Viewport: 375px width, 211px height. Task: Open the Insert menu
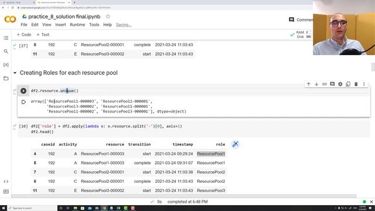(x=60, y=25)
